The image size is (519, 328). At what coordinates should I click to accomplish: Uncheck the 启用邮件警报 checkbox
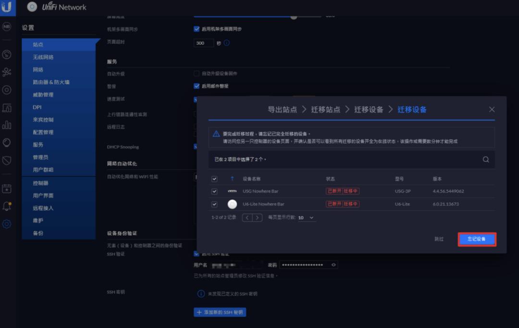tap(197, 85)
